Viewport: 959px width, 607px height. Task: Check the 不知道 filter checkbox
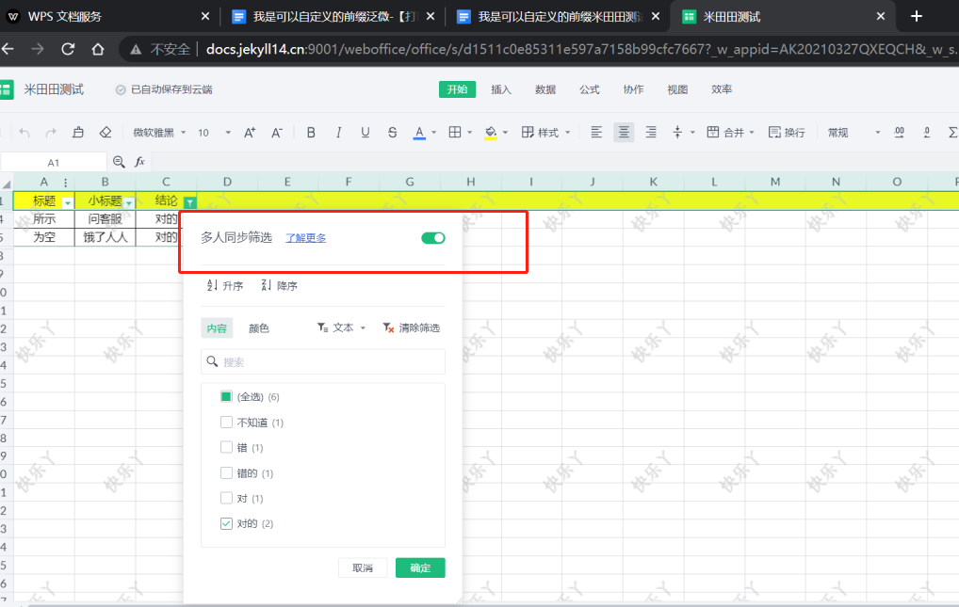click(x=226, y=423)
